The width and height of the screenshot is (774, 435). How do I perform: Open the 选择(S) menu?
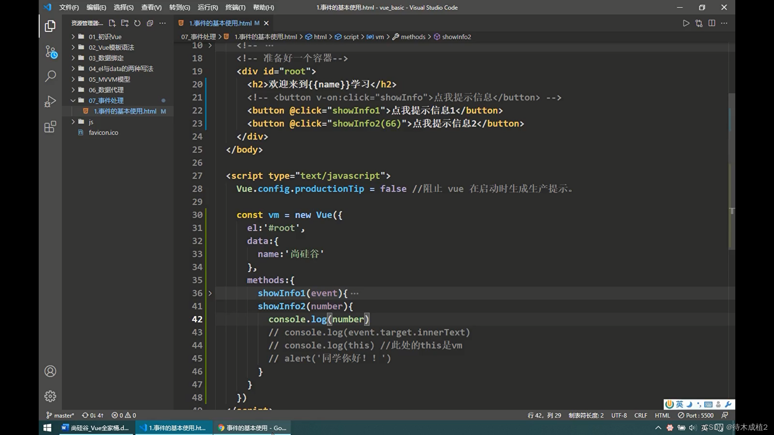124,7
